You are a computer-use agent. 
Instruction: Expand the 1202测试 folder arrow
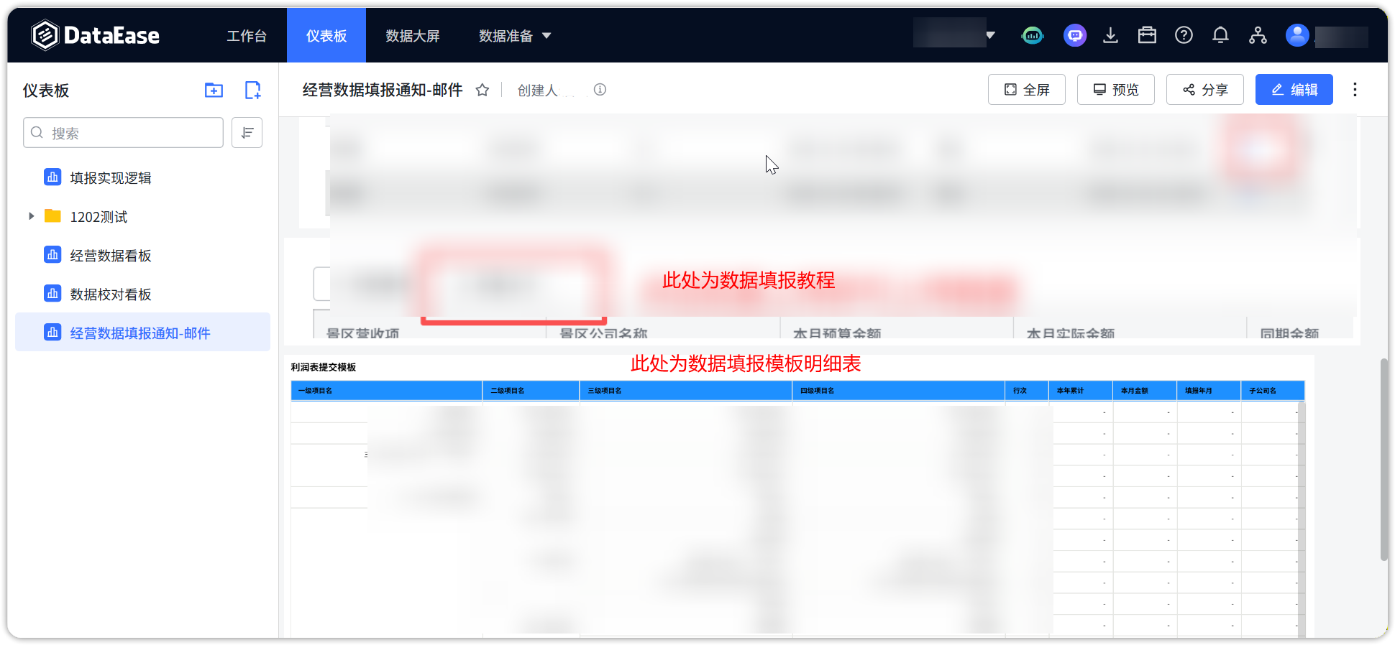(x=31, y=216)
